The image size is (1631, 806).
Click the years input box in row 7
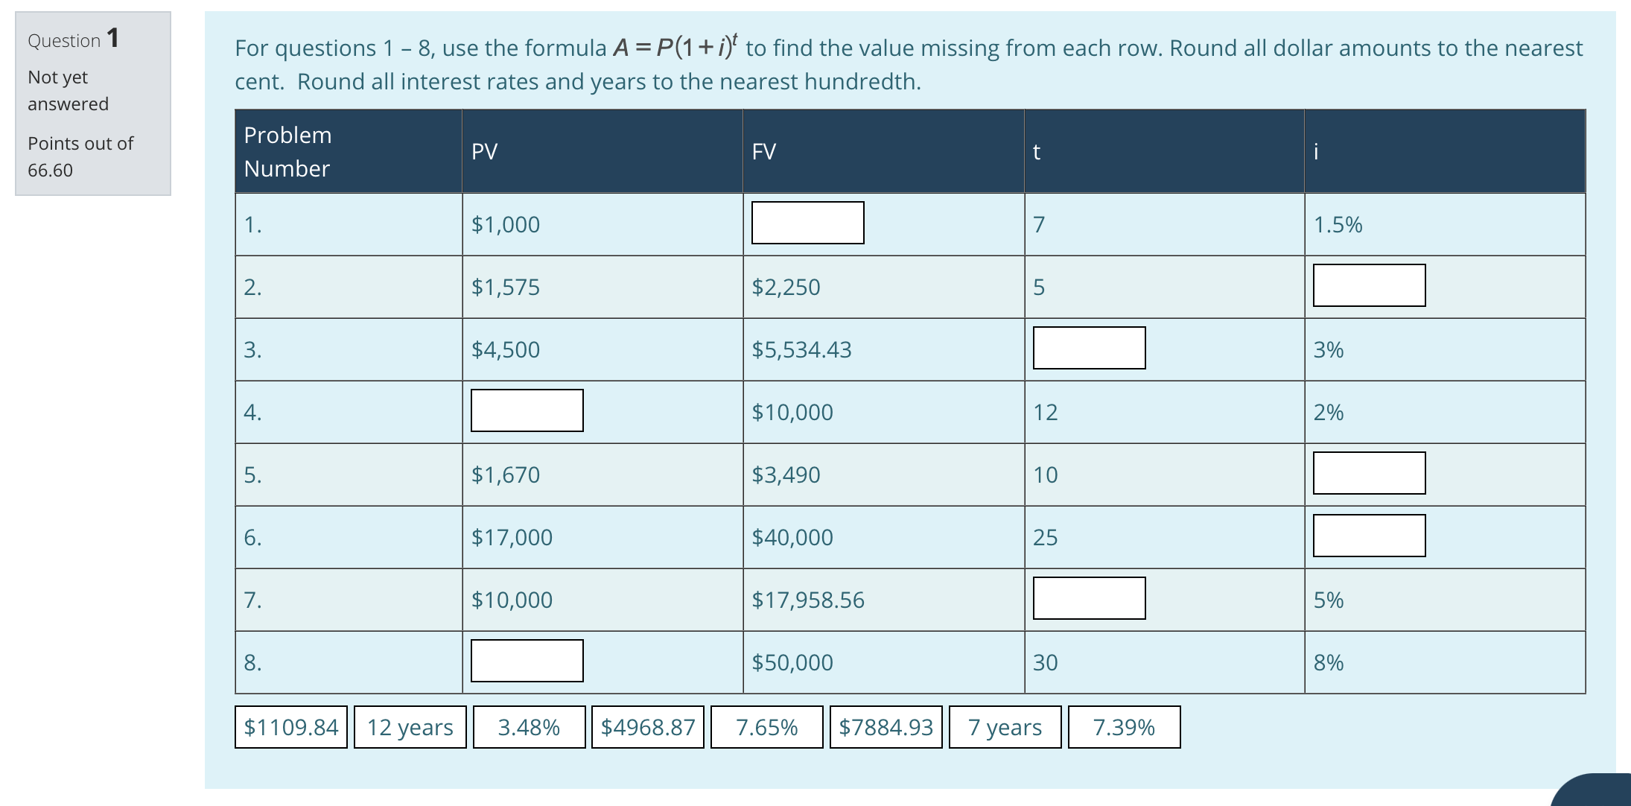pos(1088,598)
